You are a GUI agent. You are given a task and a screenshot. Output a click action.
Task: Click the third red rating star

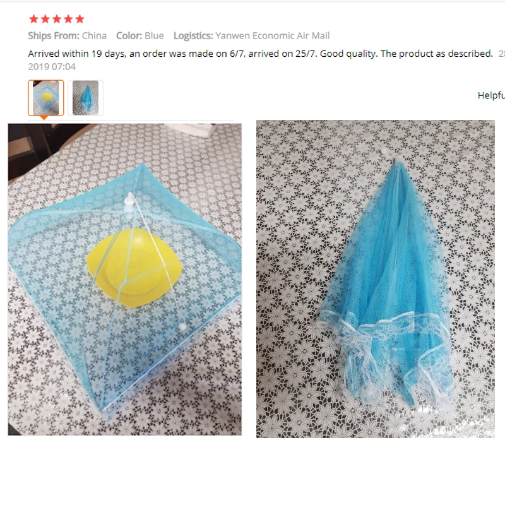57,20
